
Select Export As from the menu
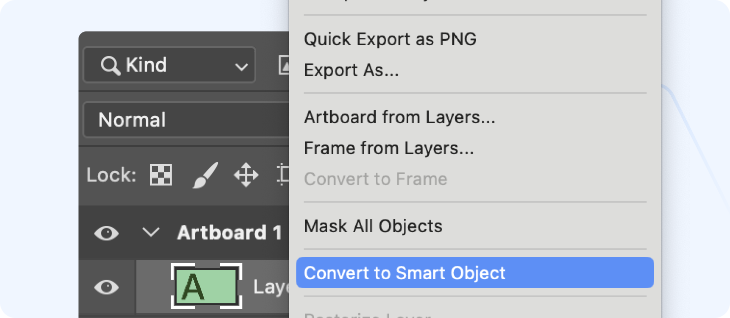point(351,70)
